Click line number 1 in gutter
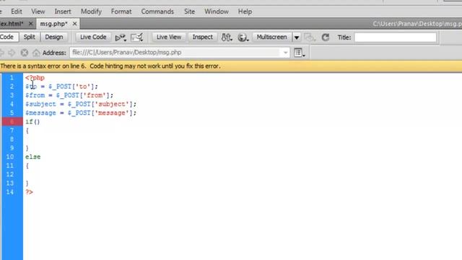This screenshot has width=462, height=260. click(12, 77)
